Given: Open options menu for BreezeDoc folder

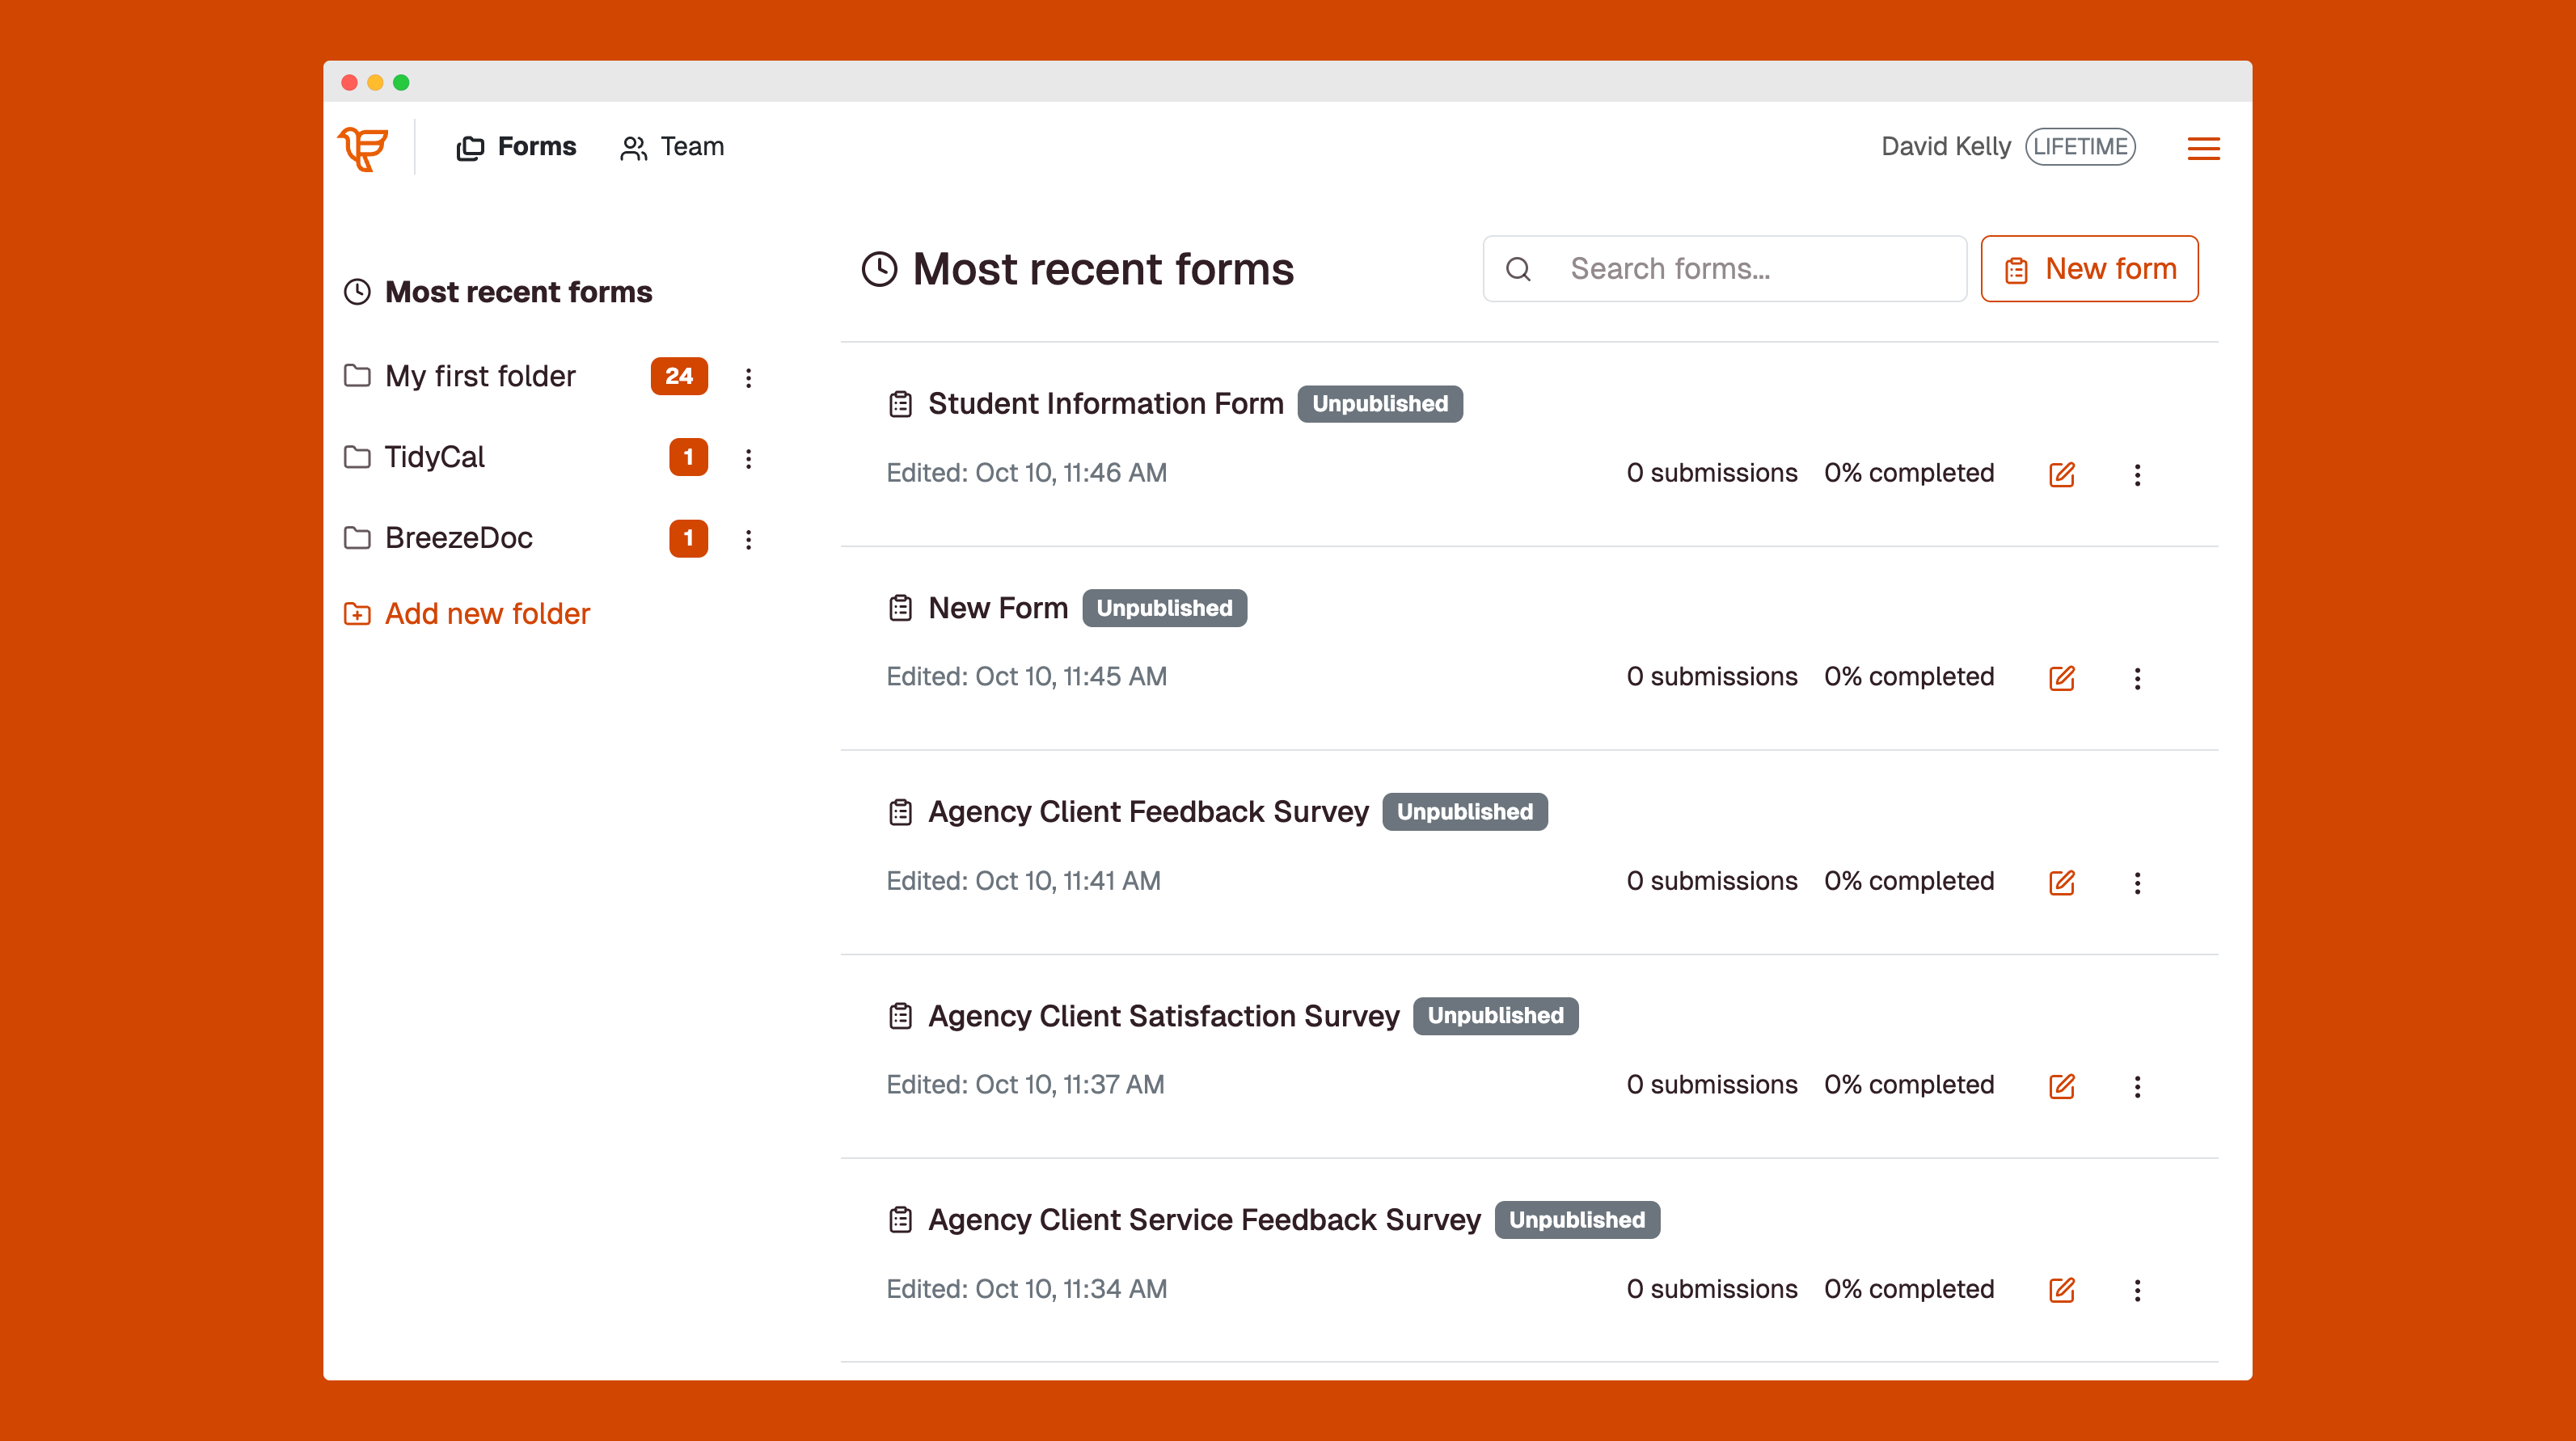Looking at the screenshot, I should tap(748, 538).
